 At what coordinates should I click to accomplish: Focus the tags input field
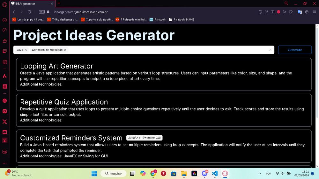click(144, 50)
